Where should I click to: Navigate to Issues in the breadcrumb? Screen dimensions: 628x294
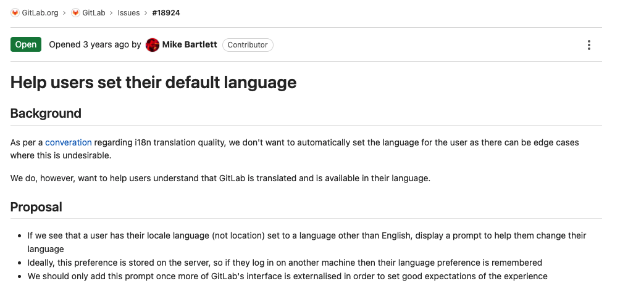pos(128,12)
